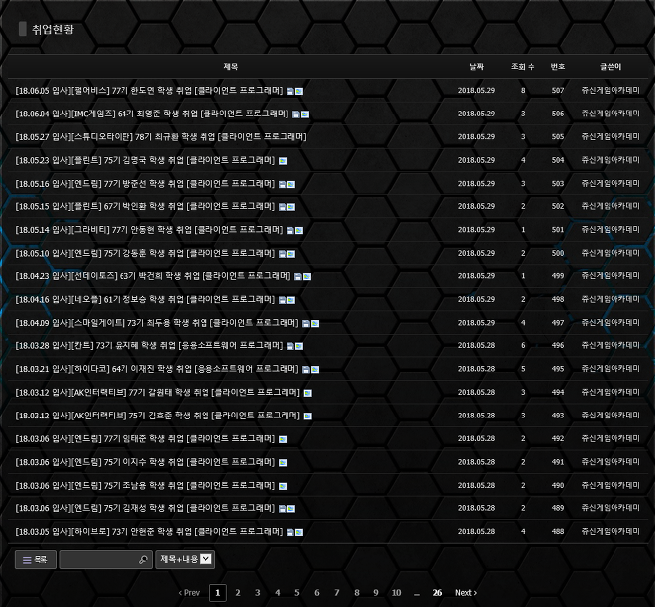
Task: Click image icon on post 492 (임태준)
Action: (x=283, y=439)
